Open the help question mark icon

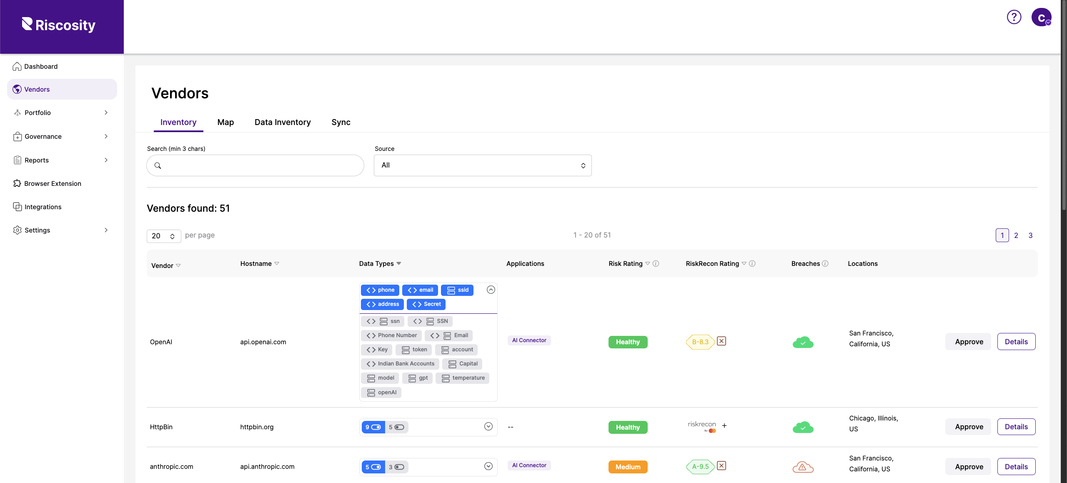[1014, 17]
